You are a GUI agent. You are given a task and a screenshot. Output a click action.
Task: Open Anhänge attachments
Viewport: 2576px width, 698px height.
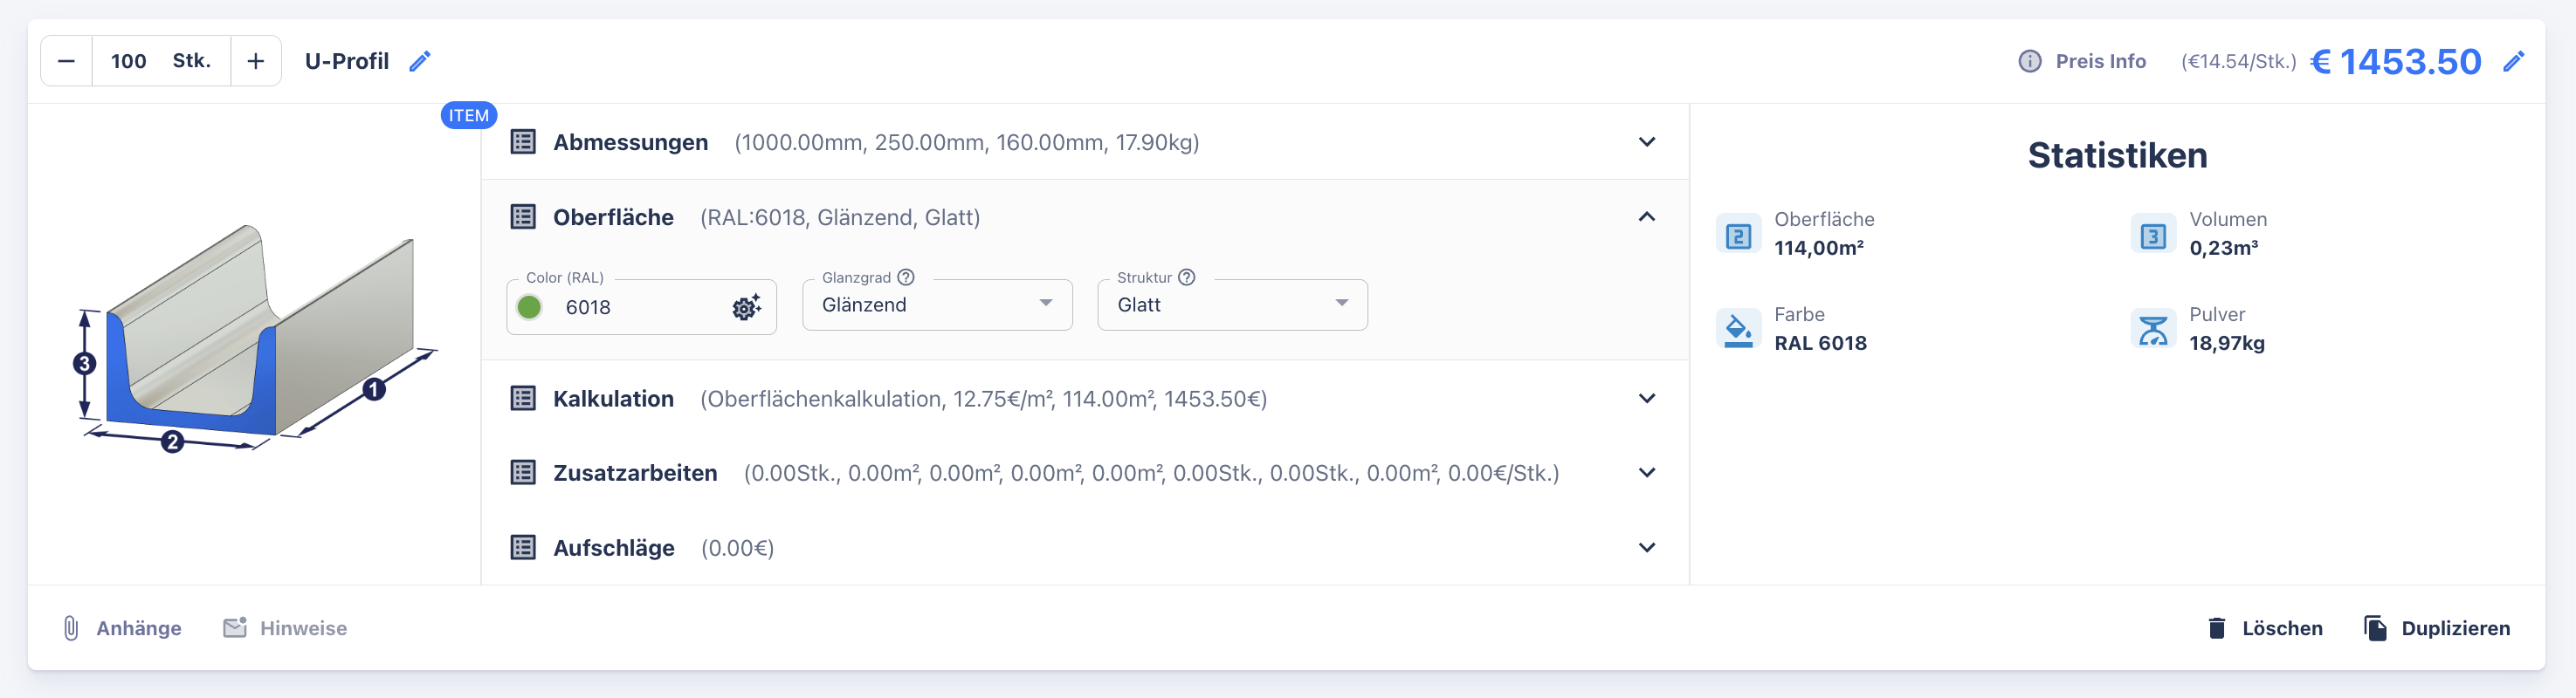122,628
